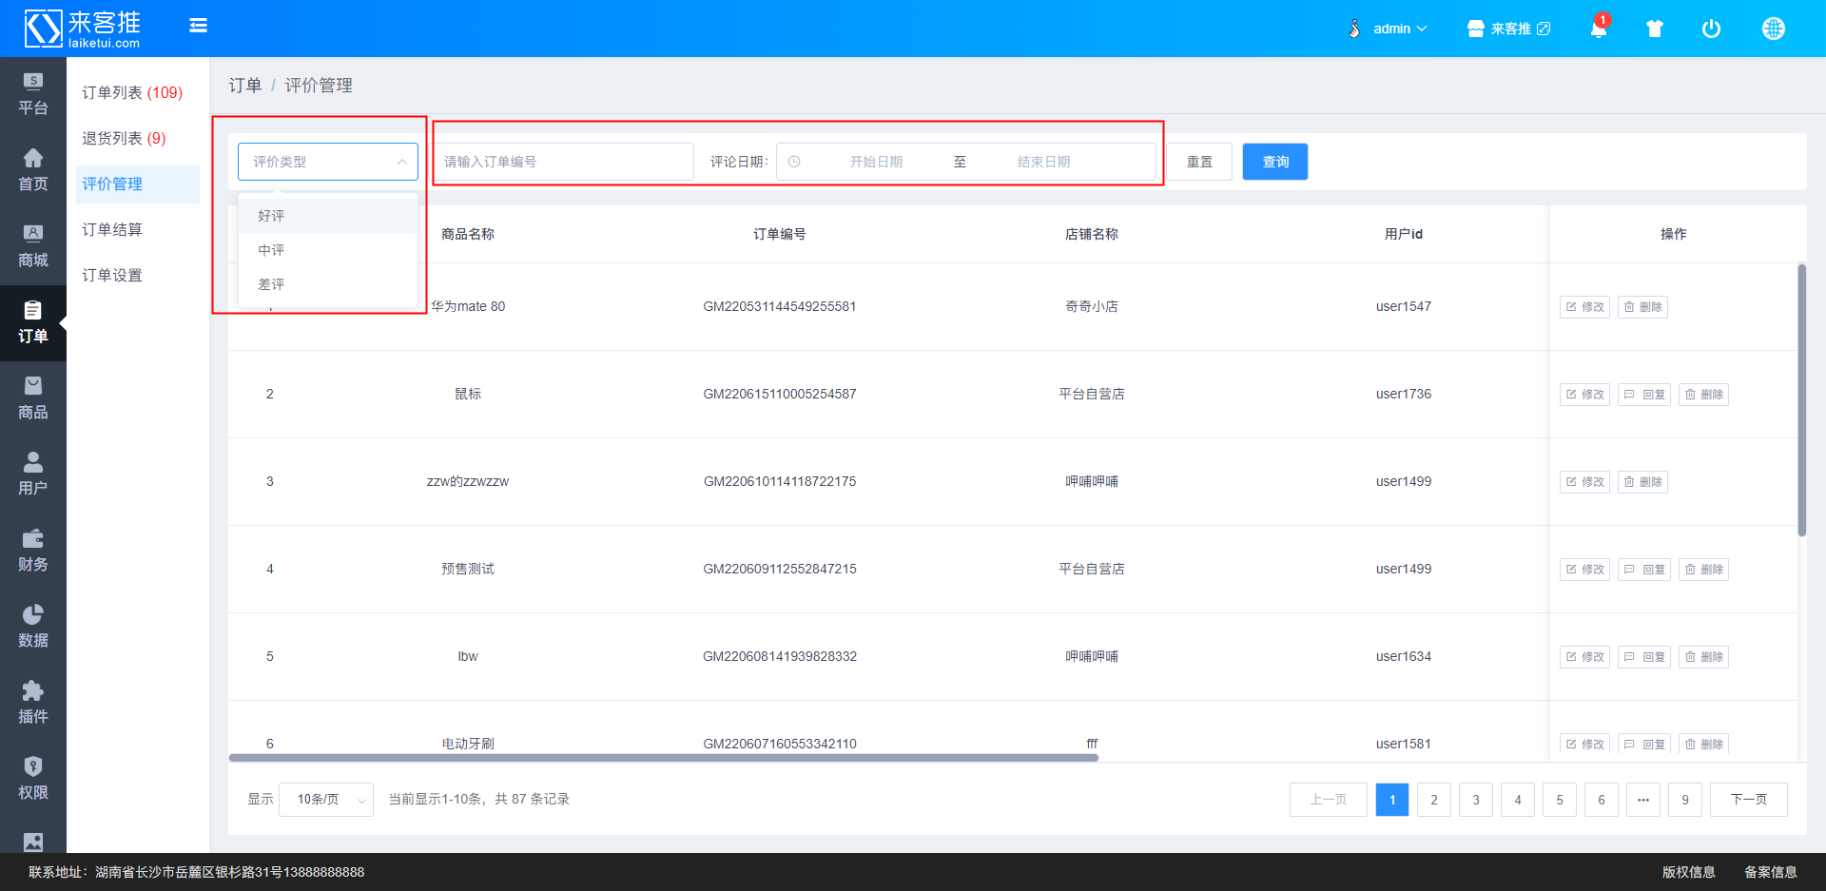
Task: Click the 店铺名称 column header
Action: click(1092, 234)
